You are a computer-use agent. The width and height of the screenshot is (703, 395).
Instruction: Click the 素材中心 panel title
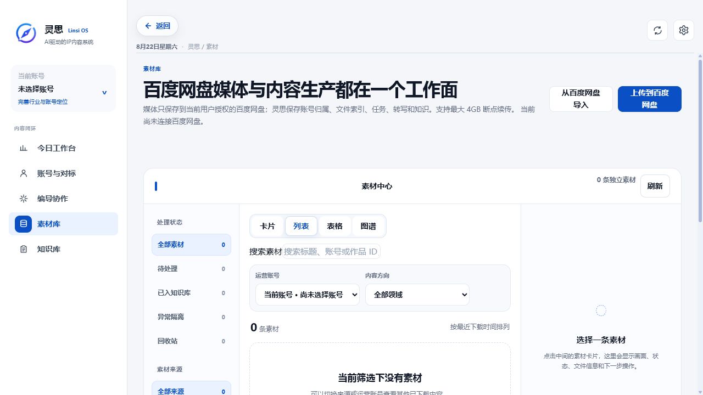[x=377, y=186]
